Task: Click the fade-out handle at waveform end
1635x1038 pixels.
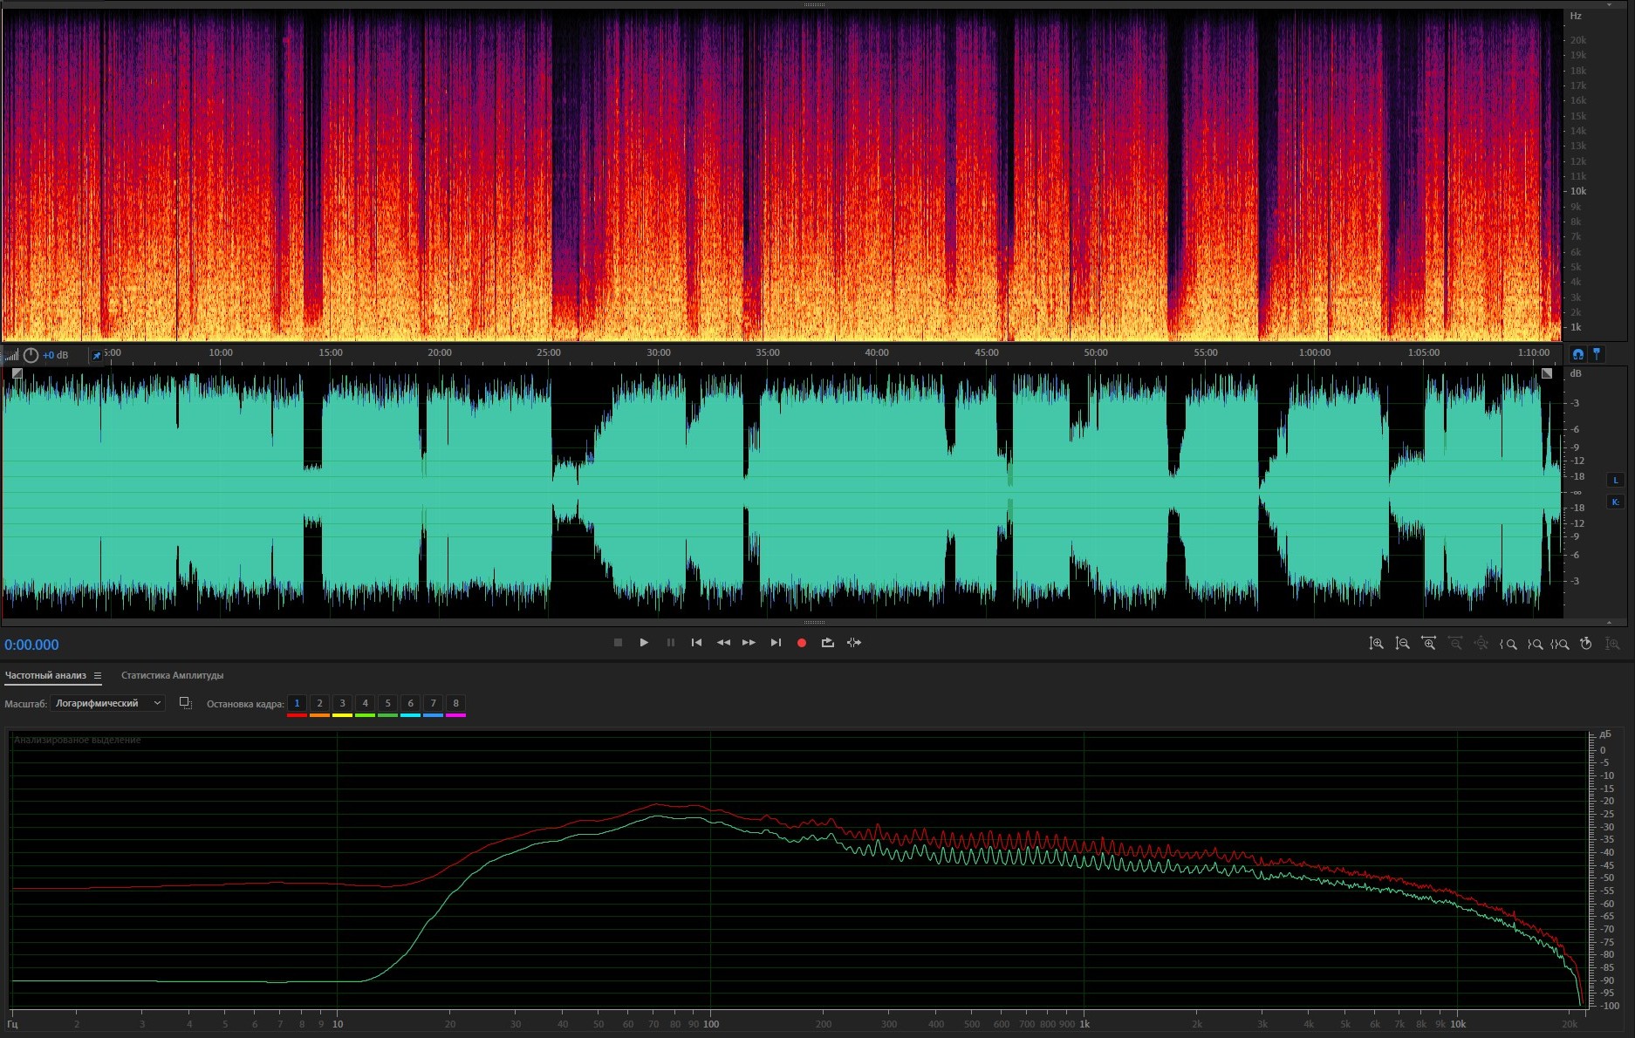Action: (1547, 373)
